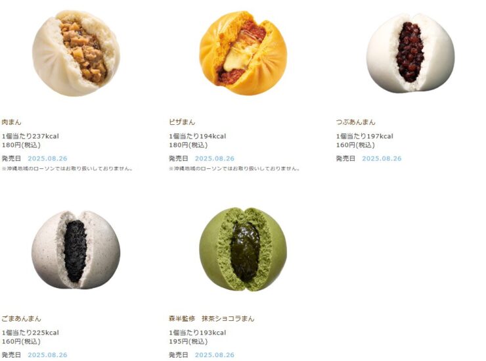This screenshot has height=361, width=486.
Task: Select ピザまん release date 2025.08.26
Action: pos(215,158)
